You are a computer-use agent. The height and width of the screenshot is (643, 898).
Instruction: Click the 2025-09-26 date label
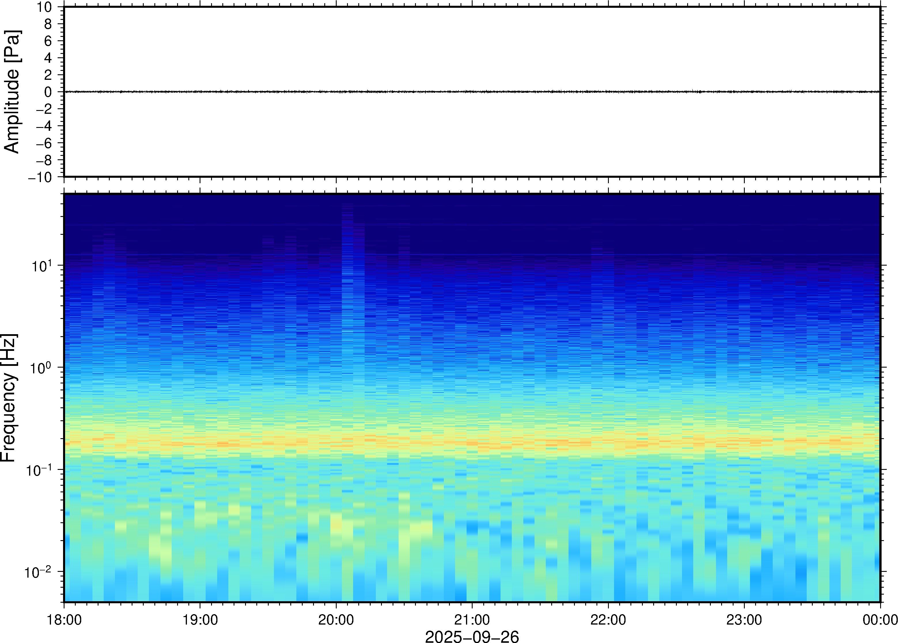coord(471,636)
